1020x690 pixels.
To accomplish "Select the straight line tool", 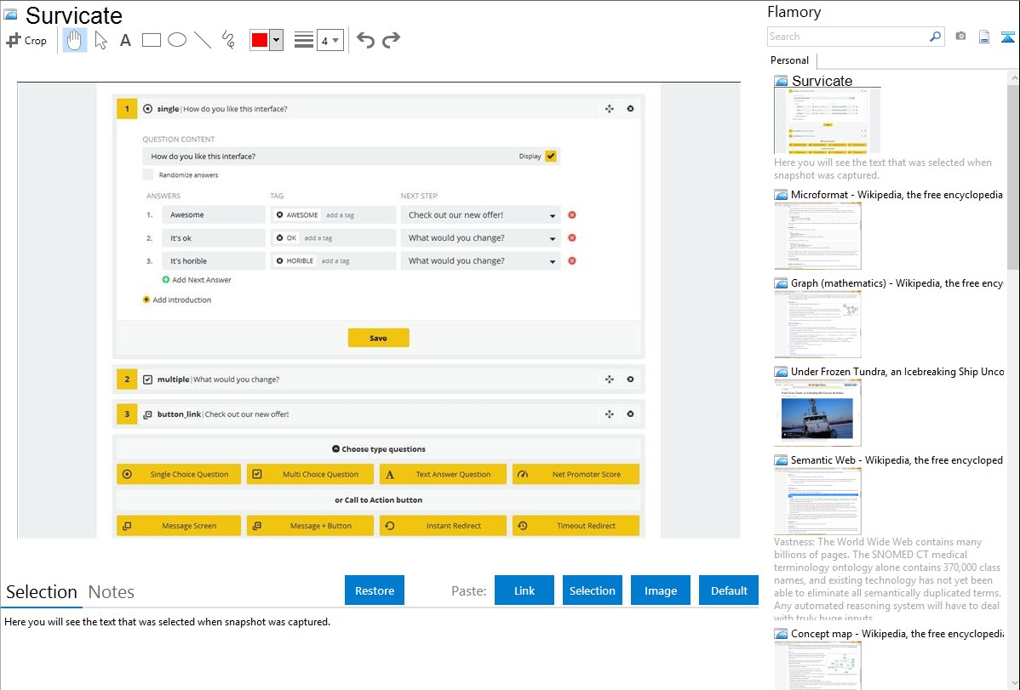I will [203, 40].
